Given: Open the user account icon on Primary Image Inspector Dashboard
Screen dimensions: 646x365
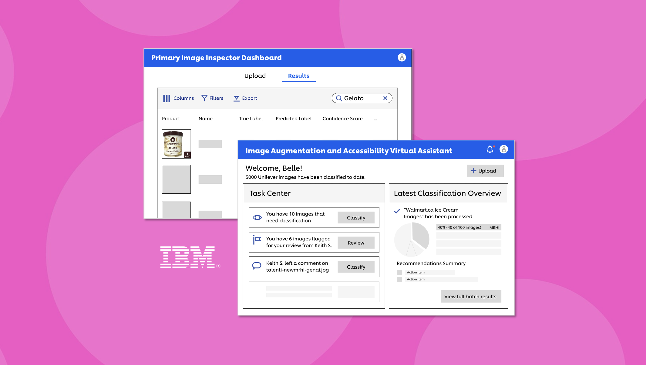Looking at the screenshot, I should coord(402,57).
